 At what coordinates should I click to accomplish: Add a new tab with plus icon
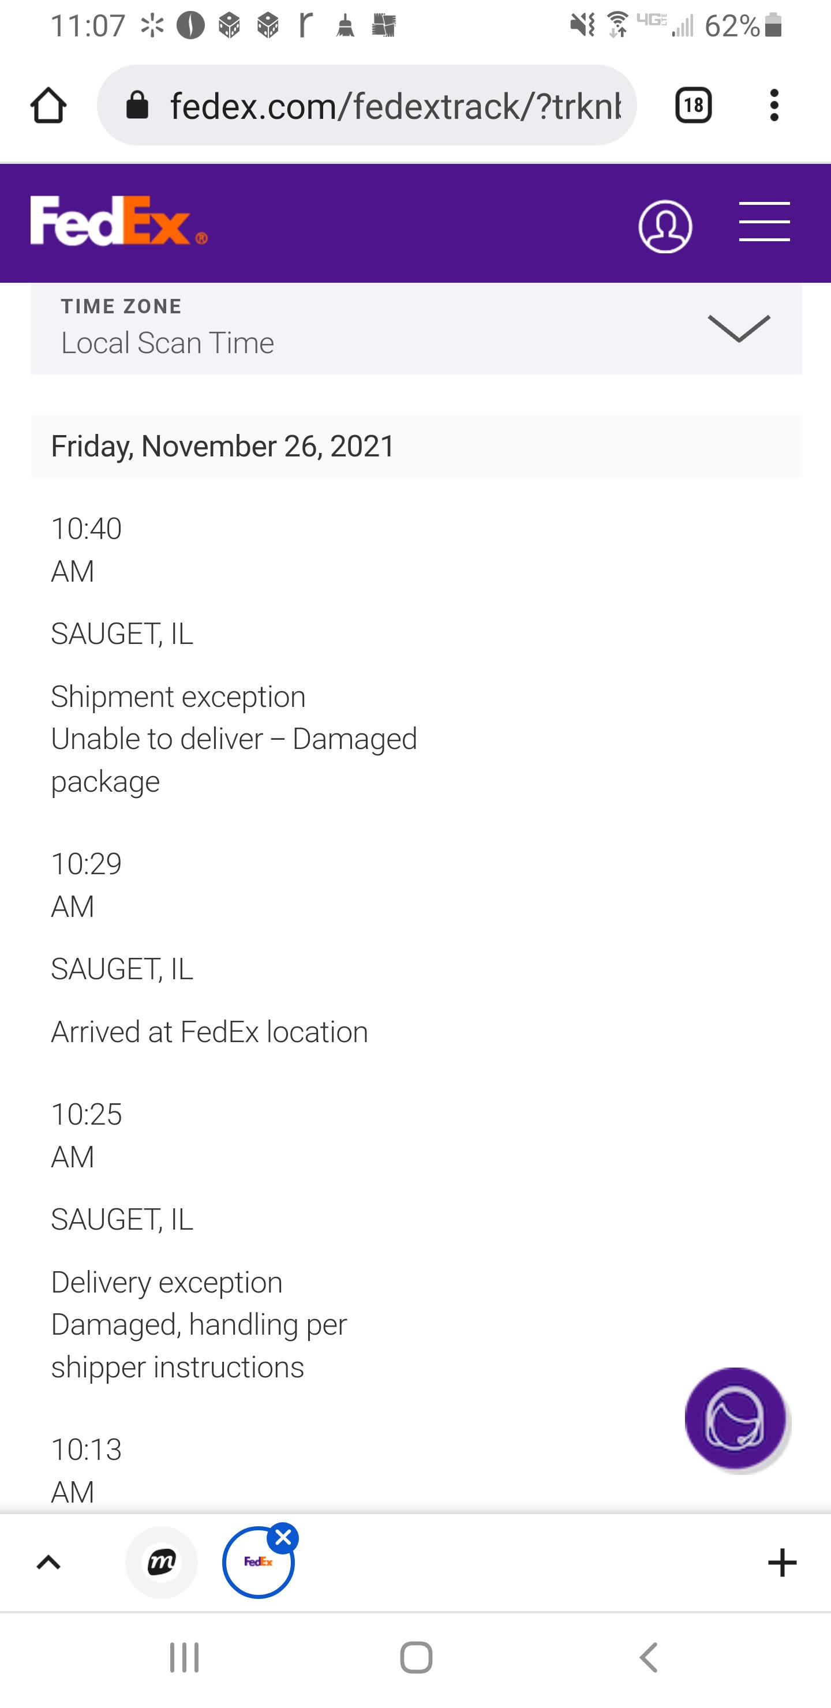[782, 1563]
